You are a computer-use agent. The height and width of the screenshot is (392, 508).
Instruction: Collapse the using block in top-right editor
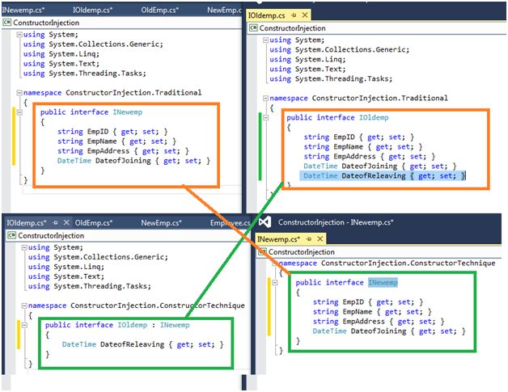265,40
